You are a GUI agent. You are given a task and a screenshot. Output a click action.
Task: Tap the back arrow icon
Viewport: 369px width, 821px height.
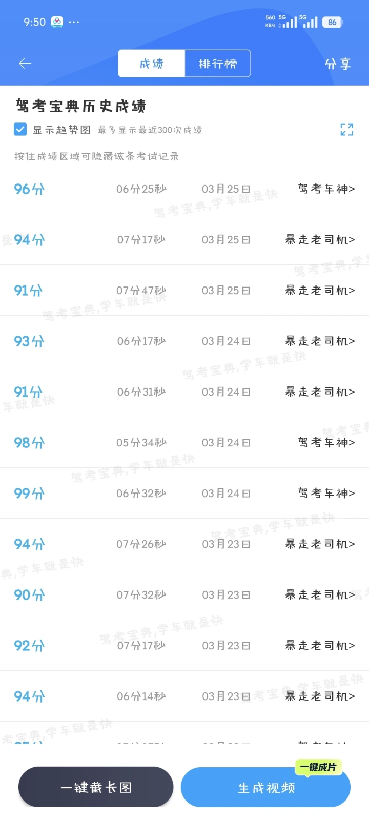pos(25,64)
